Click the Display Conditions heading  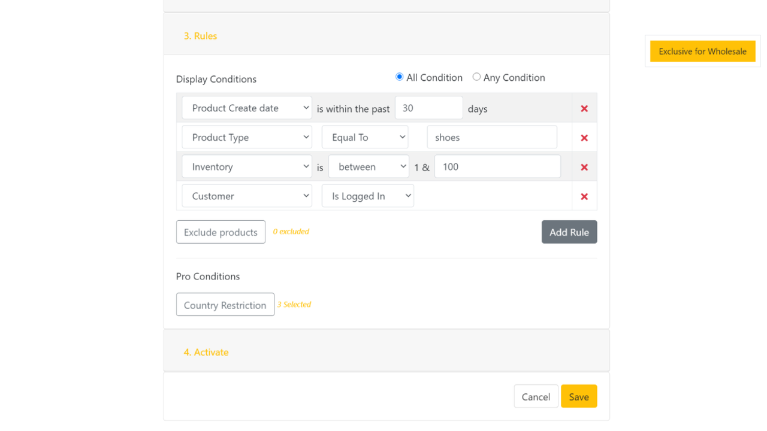pyautogui.click(x=216, y=79)
